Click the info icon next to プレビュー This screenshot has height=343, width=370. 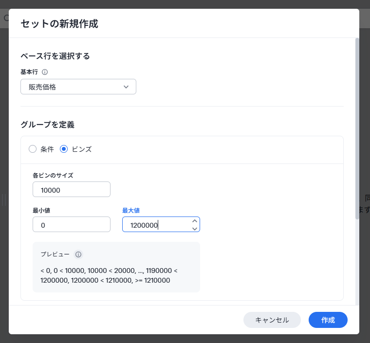tap(78, 254)
